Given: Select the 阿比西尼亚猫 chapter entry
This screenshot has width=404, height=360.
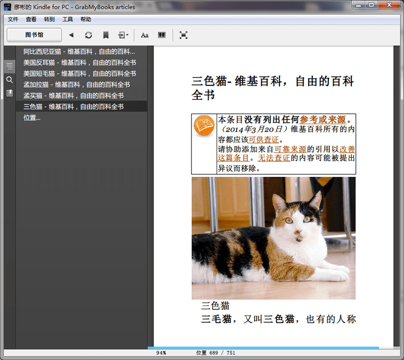Looking at the screenshot, I should tap(81, 52).
